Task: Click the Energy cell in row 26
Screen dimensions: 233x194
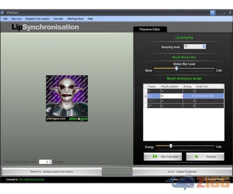Action: [x=189, y=96]
